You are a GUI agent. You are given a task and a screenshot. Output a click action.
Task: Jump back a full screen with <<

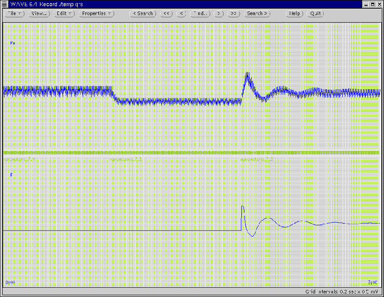pyautogui.click(x=166, y=13)
